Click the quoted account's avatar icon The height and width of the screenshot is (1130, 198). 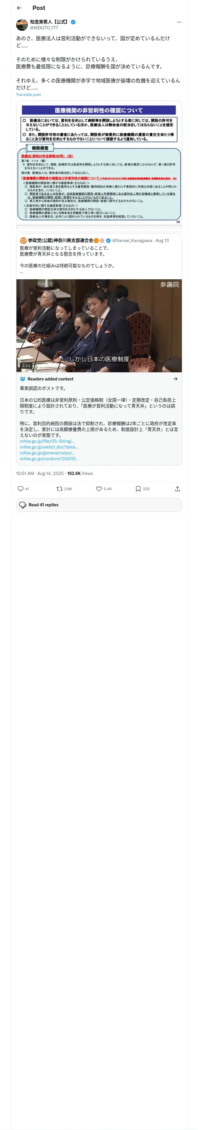coord(23,240)
